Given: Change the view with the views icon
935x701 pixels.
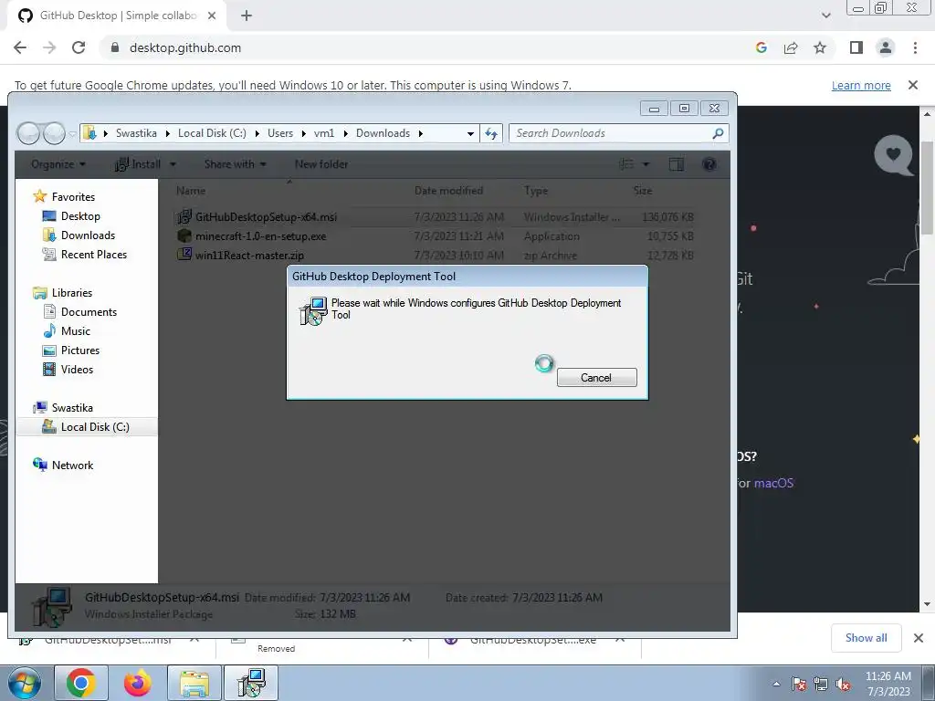Looking at the screenshot, I should pos(626,164).
